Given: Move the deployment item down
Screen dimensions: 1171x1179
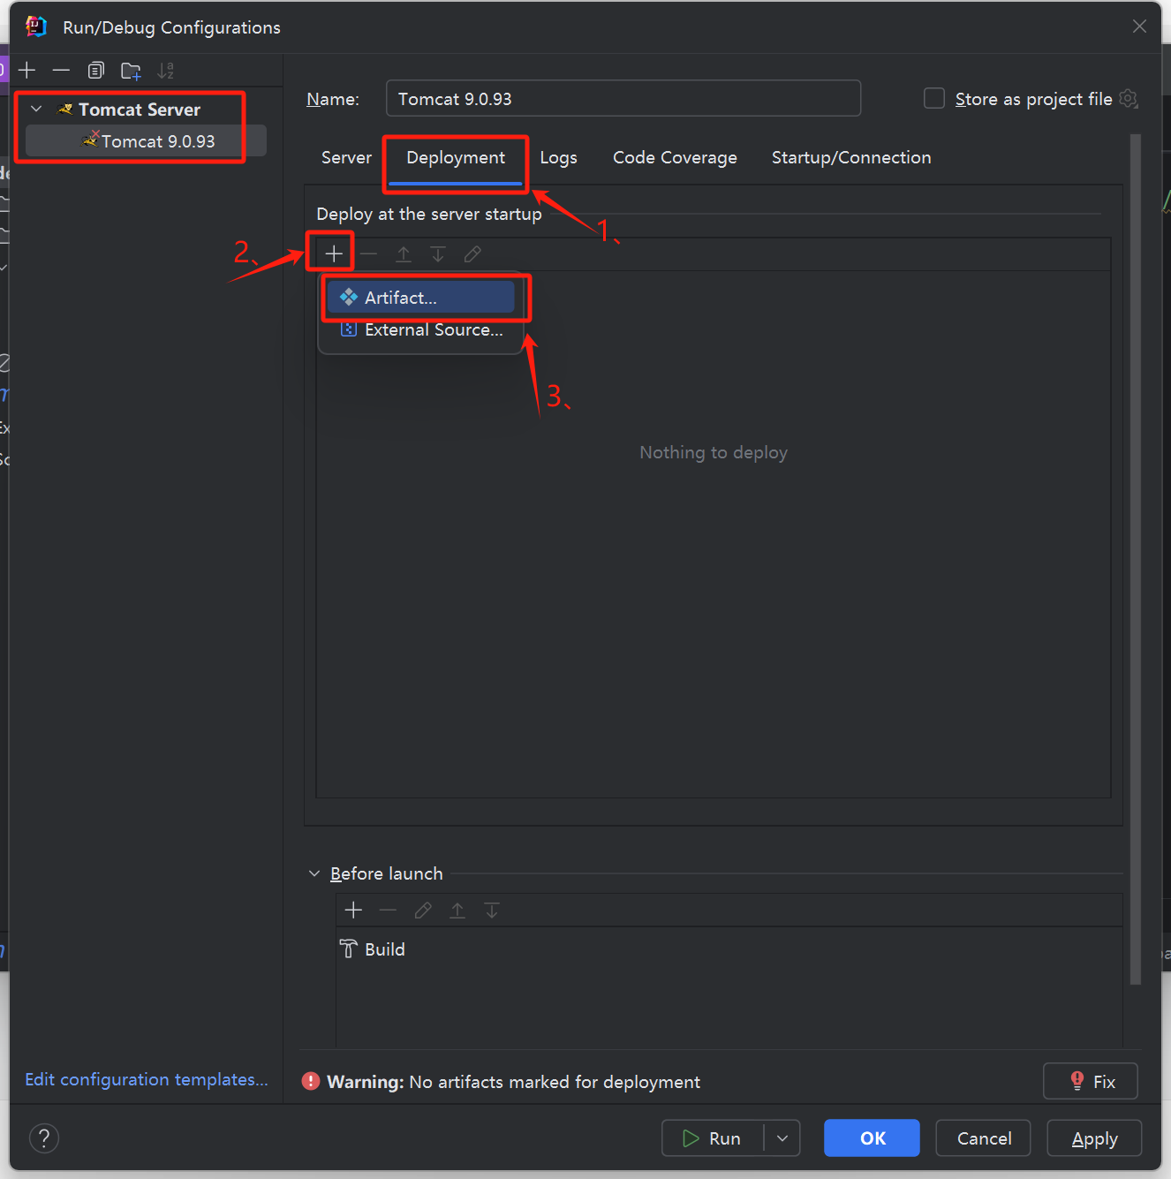Looking at the screenshot, I should point(437,254).
